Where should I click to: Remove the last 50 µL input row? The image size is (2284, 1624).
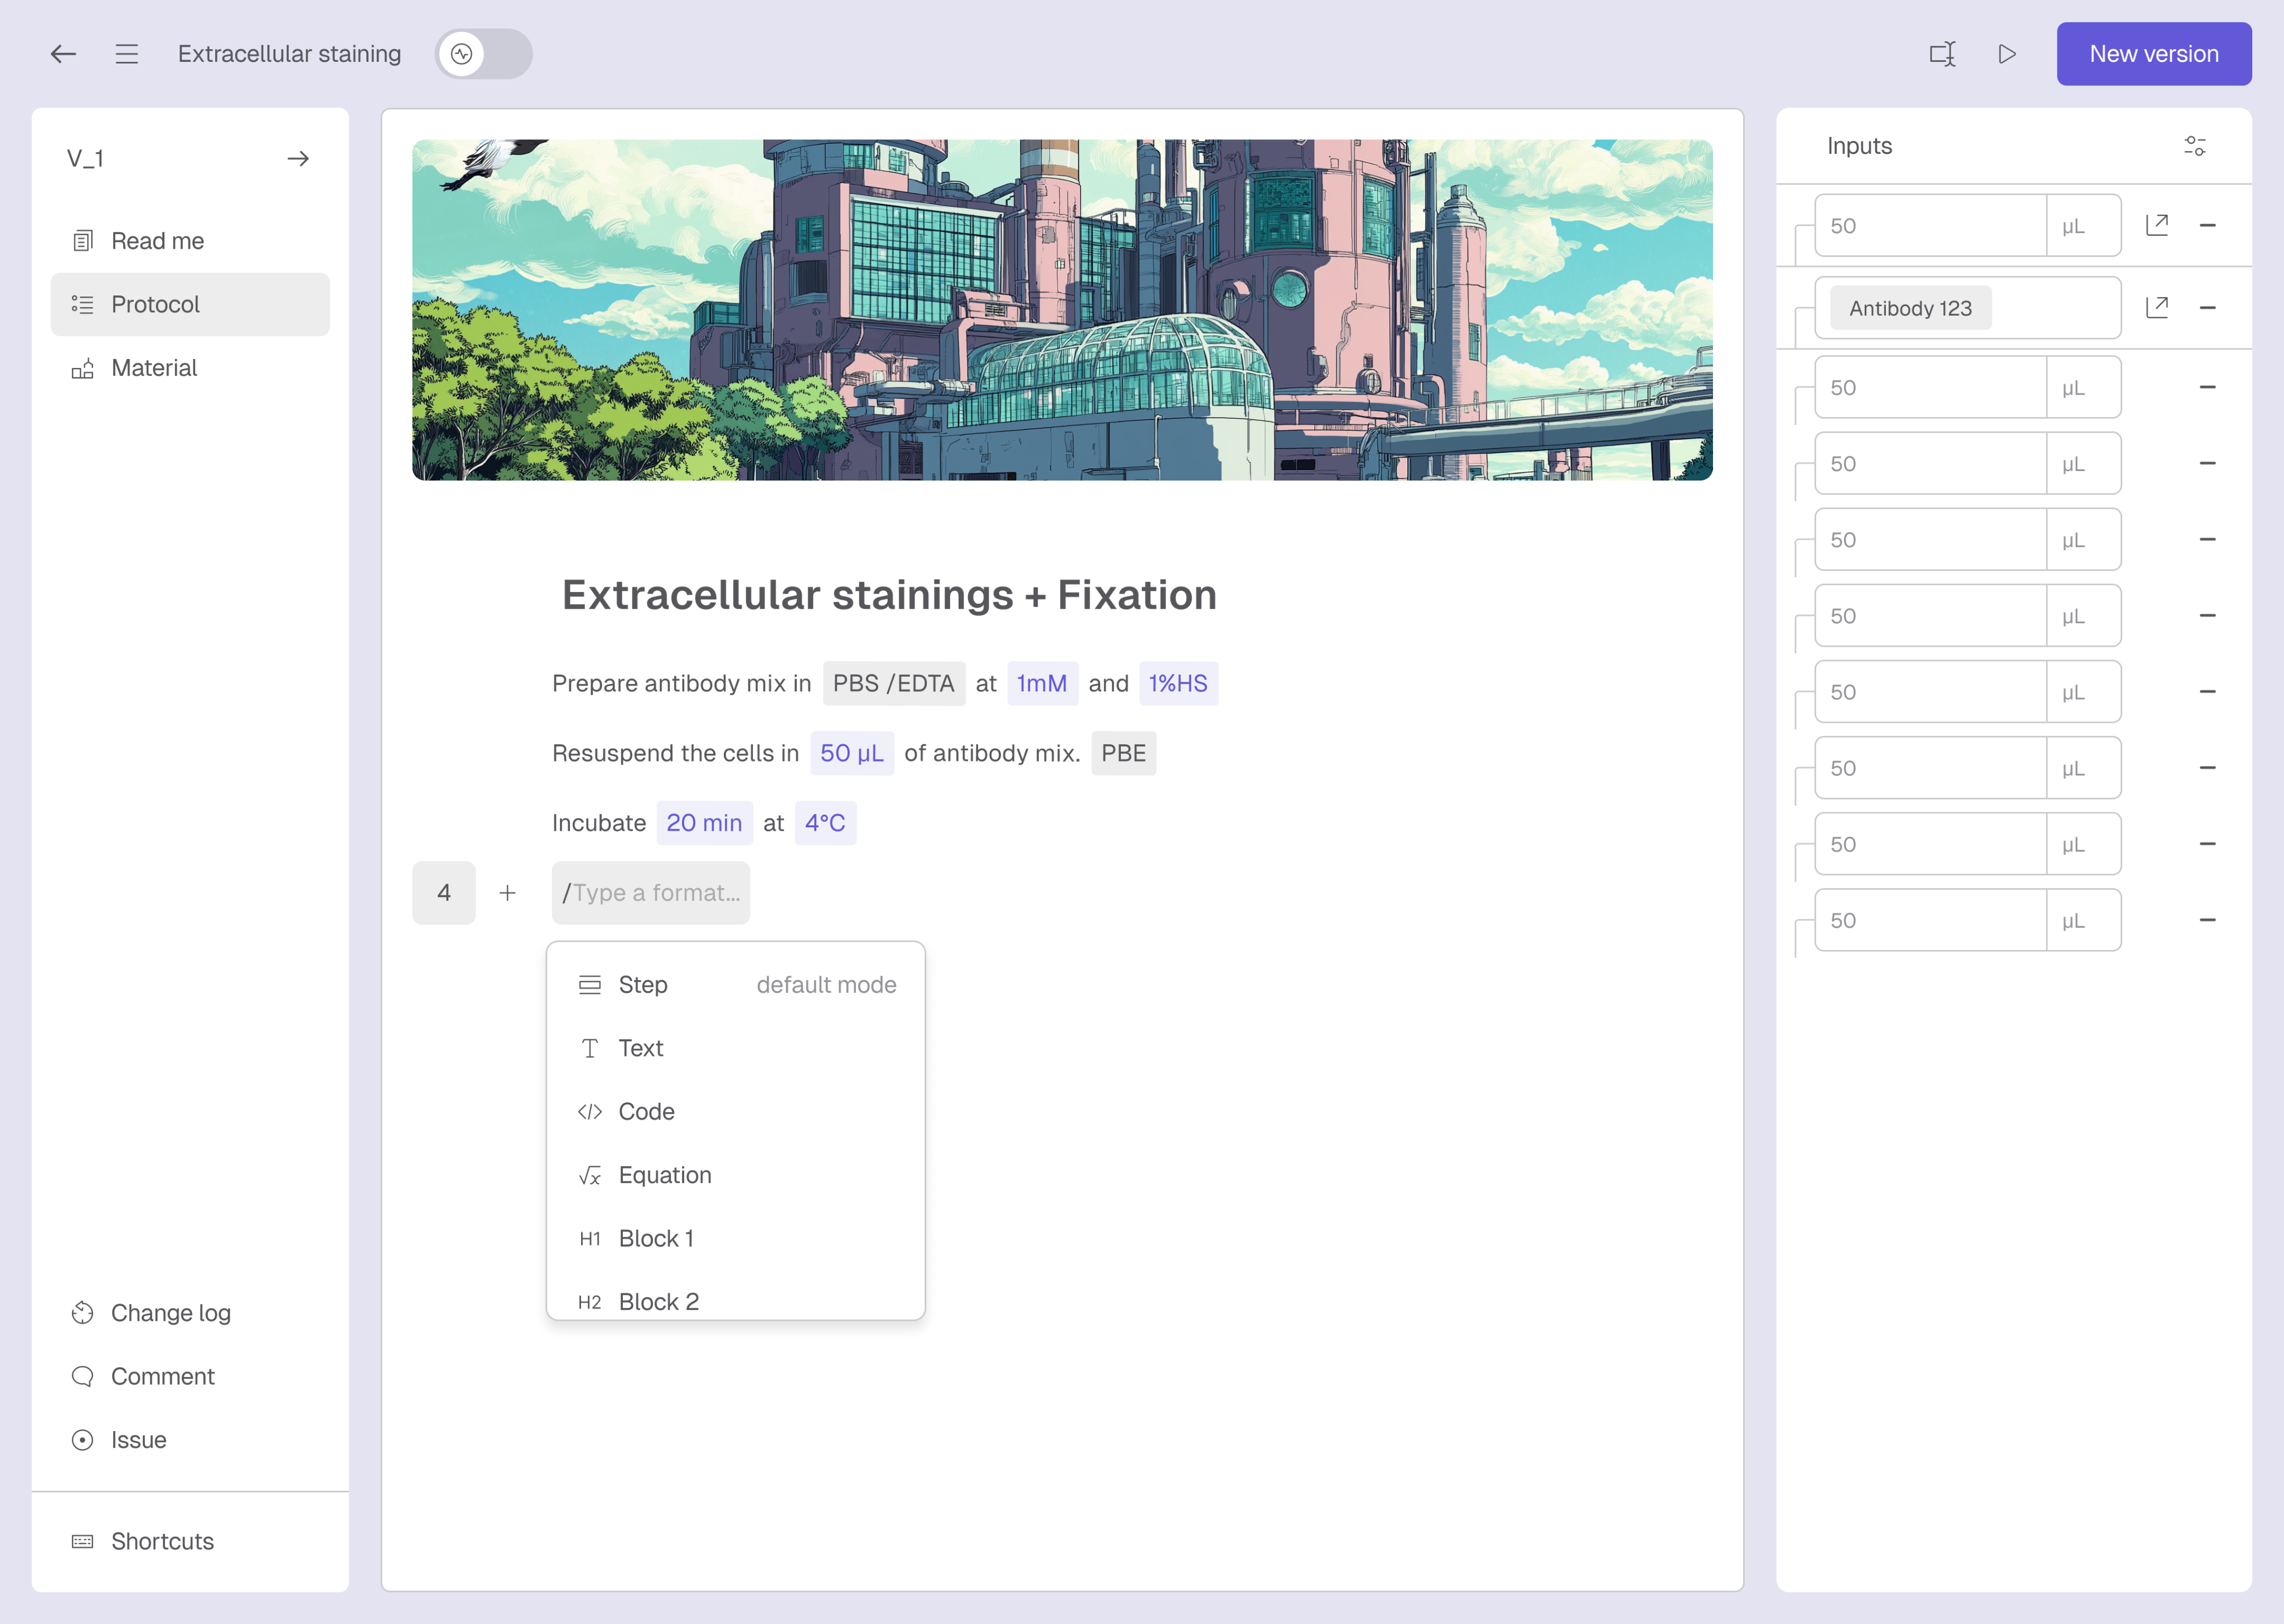click(2208, 920)
